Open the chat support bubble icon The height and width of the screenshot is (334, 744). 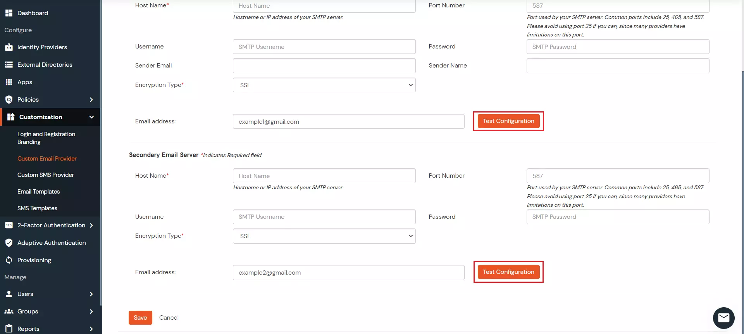coord(724,318)
